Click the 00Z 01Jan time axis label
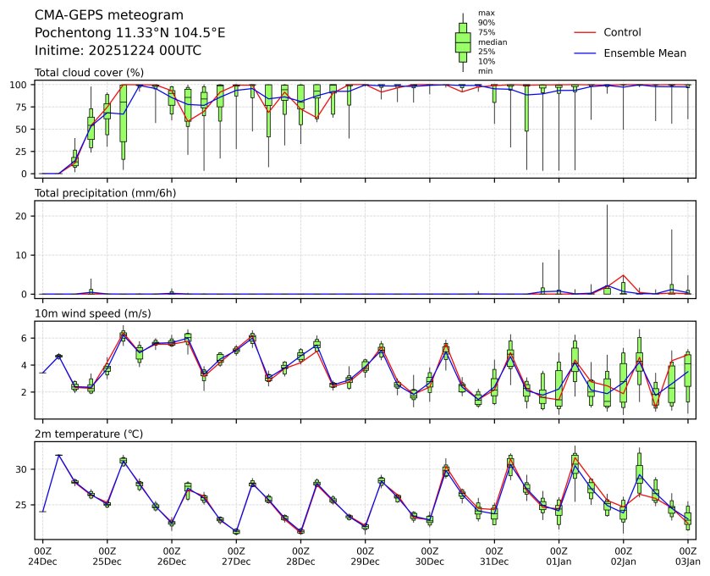The height and width of the screenshot is (576, 710). tap(559, 556)
